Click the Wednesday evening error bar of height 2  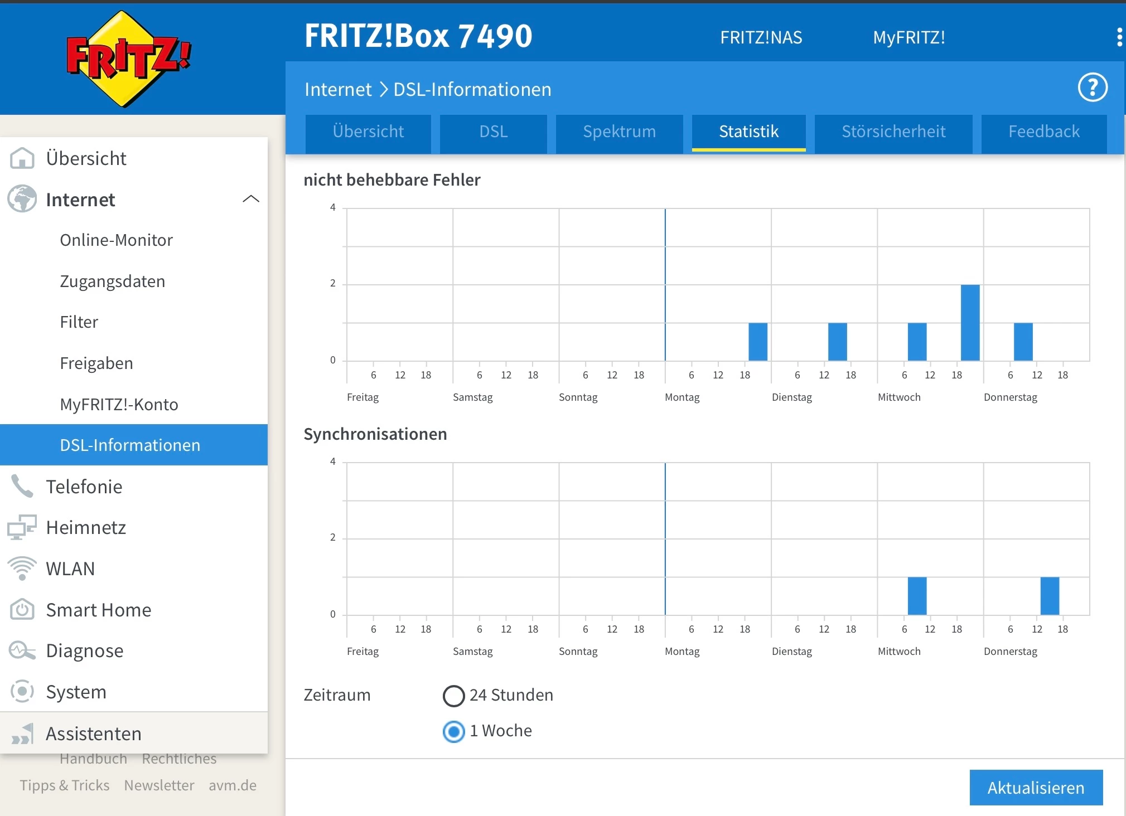[970, 322]
